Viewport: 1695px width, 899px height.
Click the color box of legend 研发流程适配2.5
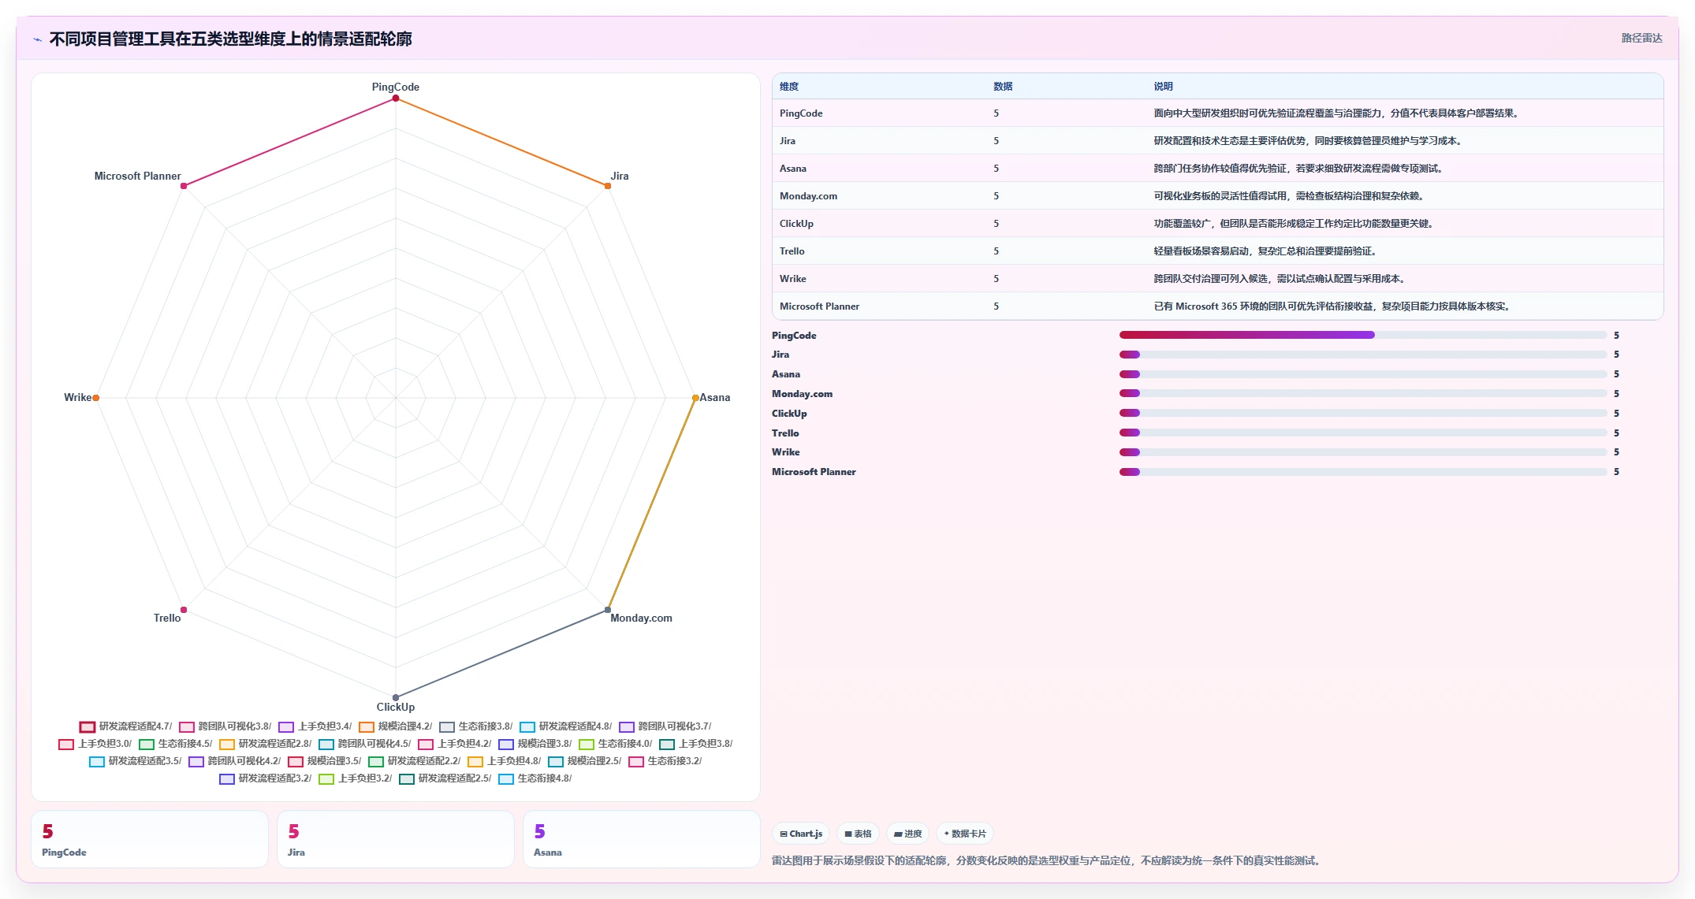click(x=407, y=778)
